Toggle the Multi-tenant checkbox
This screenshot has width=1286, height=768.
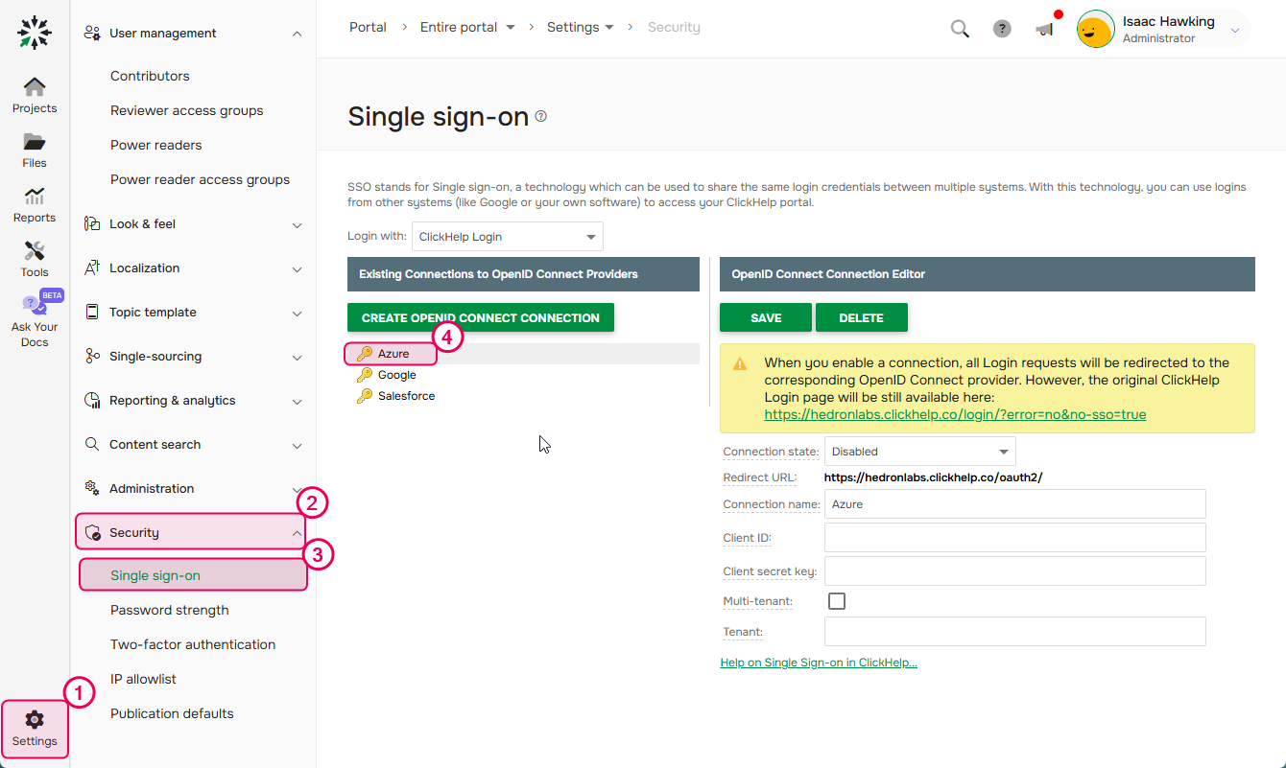point(837,600)
